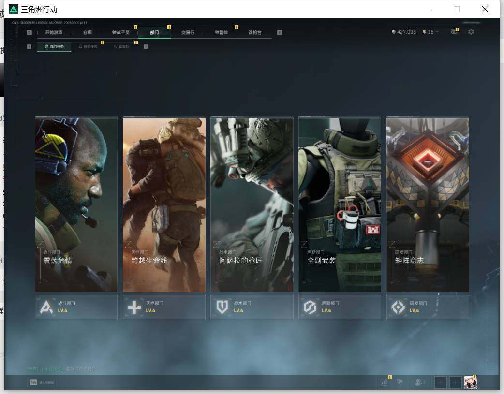Switch to the 仓库 tab
504x394 pixels.
point(88,32)
